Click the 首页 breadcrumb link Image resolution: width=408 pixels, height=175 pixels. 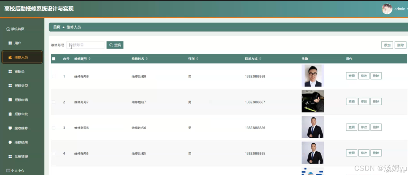click(x=57, y=27)
